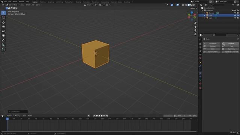240x135 pixels.
Task: Click the Z axis on navigation gizmo
Action: click(192, 12)
